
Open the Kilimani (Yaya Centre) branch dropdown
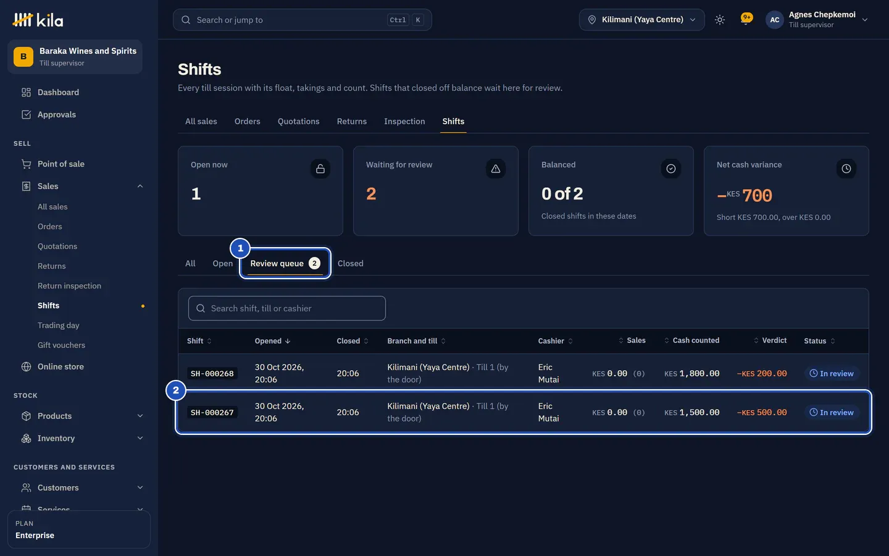[x=641, y=20]
